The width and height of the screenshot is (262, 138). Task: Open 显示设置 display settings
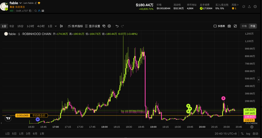pyautogui.click(x=92, y=26)
